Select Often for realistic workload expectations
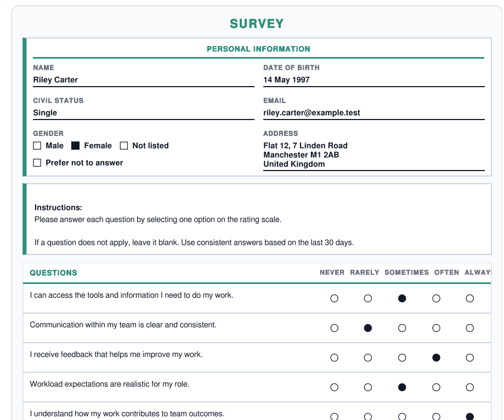The width and height of the screenshot is (504, 420). click(x=437, y=388)
